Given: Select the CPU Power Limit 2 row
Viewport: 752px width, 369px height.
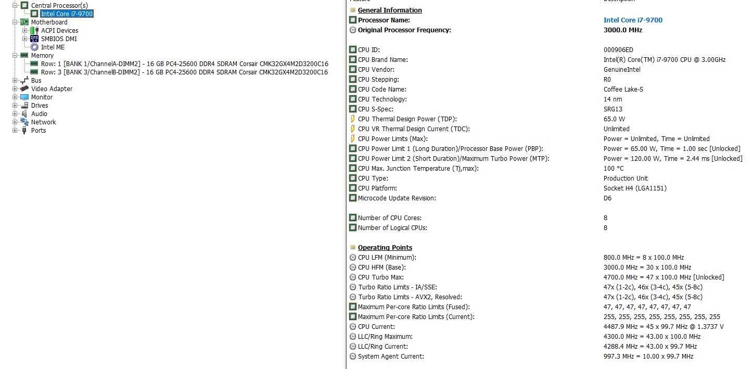Looking at the screenshot, I should click(x=549, y=158).
